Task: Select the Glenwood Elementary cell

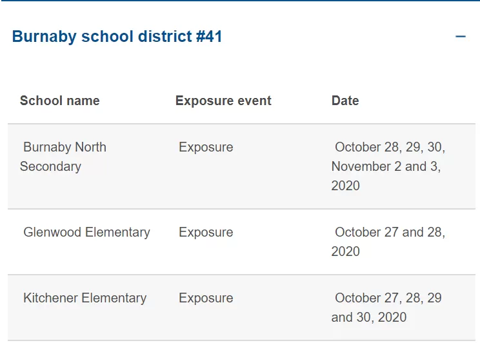Action: (86, 232)
